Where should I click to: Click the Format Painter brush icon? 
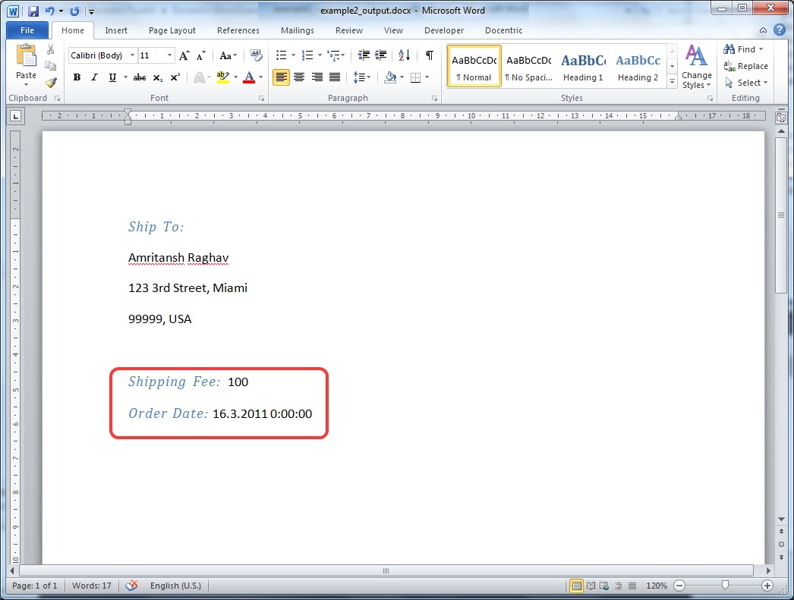click(50, 83)
